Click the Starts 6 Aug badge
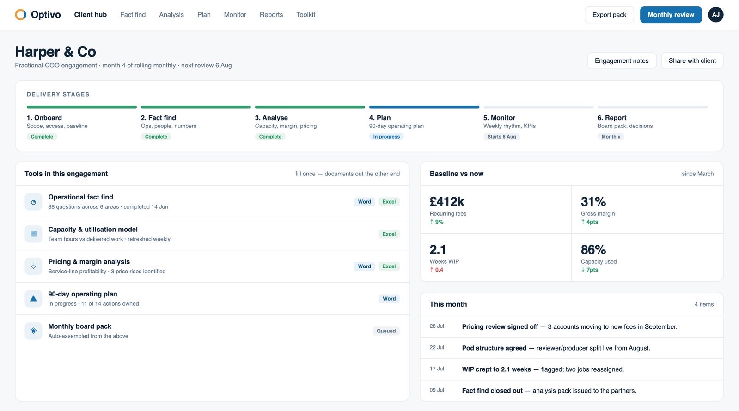Image resolution: width=739 pixels, height=411 pixels. tap(501, 137)
